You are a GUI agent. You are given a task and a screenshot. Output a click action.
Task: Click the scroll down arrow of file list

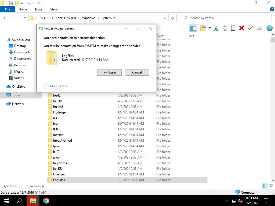[x=273, y=181]
